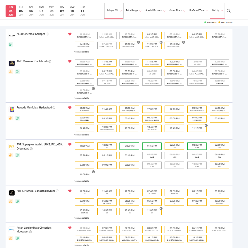248x248 pixels.
Task: Open info icon for ART CINEMAS Vanasthalipuram
Action: pos(57,191)
